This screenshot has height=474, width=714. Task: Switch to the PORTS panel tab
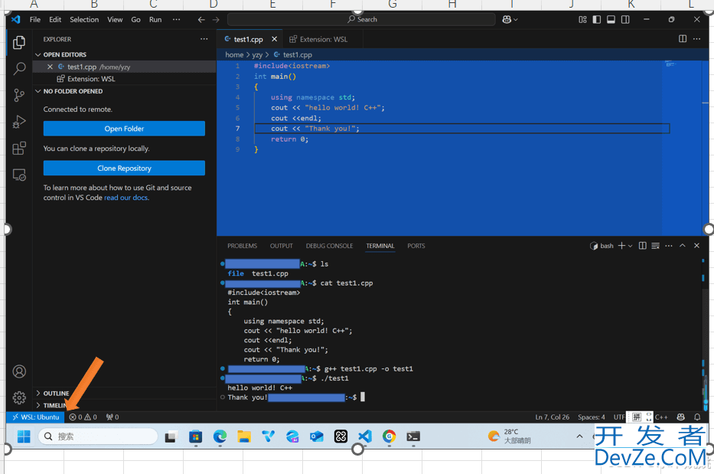point(416,246)
